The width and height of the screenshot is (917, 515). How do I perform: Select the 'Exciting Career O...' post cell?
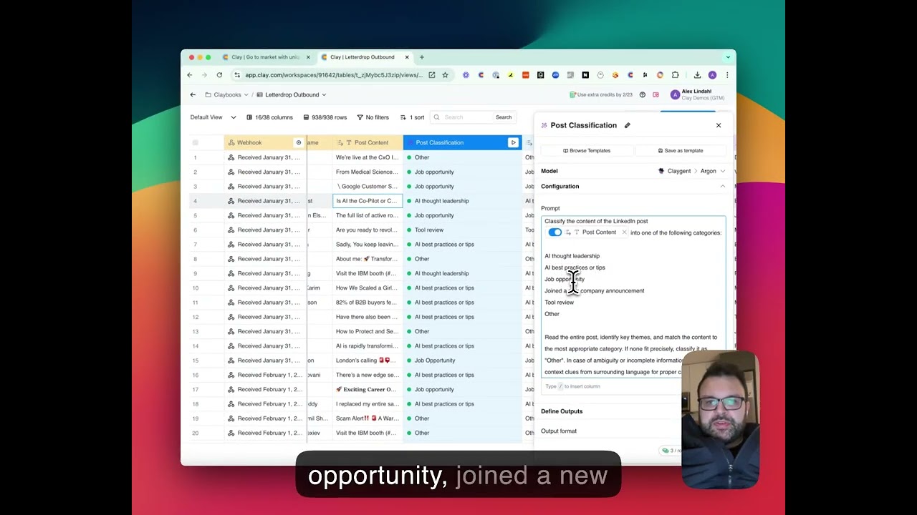click(368, 390)
